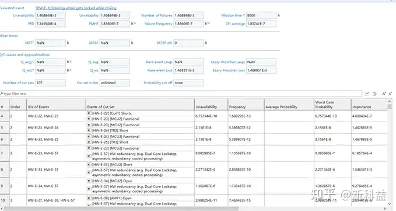Sort by the Events of Cut Set column header

pos(140,105)
